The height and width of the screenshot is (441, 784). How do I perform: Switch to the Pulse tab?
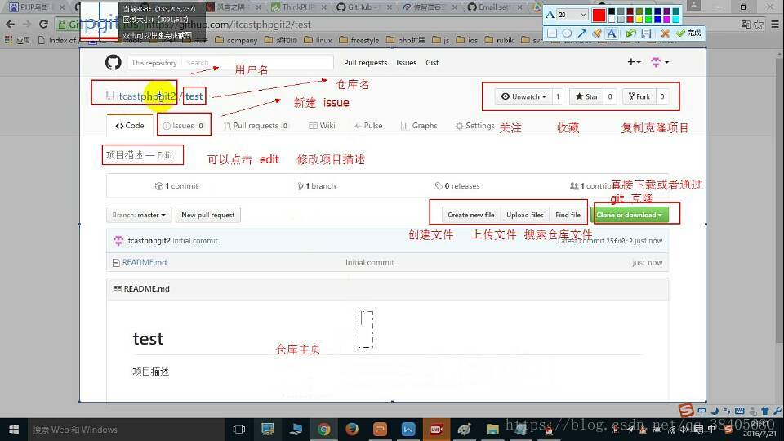click(368, 126)
